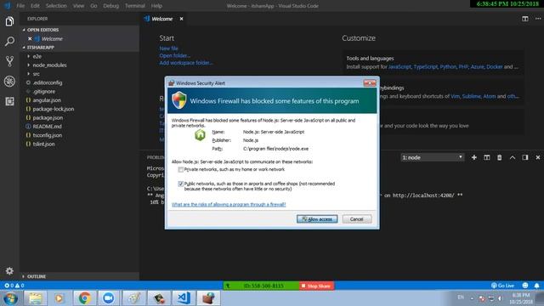Open the View menu

coord(78,6)
